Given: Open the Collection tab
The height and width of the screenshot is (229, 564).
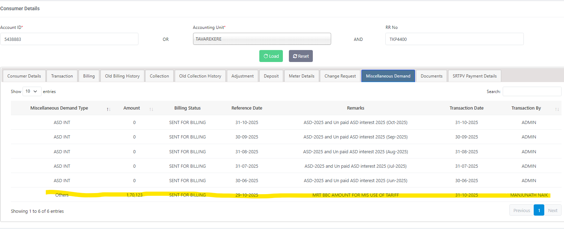Looking at the screenshot, I should coord(159,76).
